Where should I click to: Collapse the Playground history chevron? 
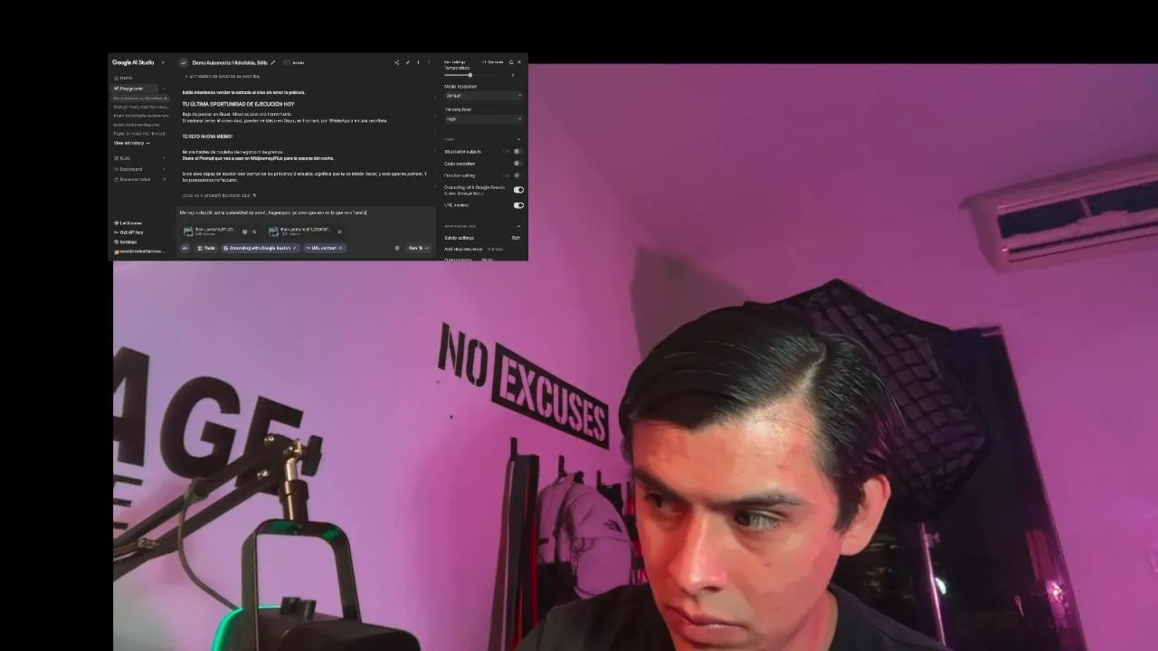point(164,89)
